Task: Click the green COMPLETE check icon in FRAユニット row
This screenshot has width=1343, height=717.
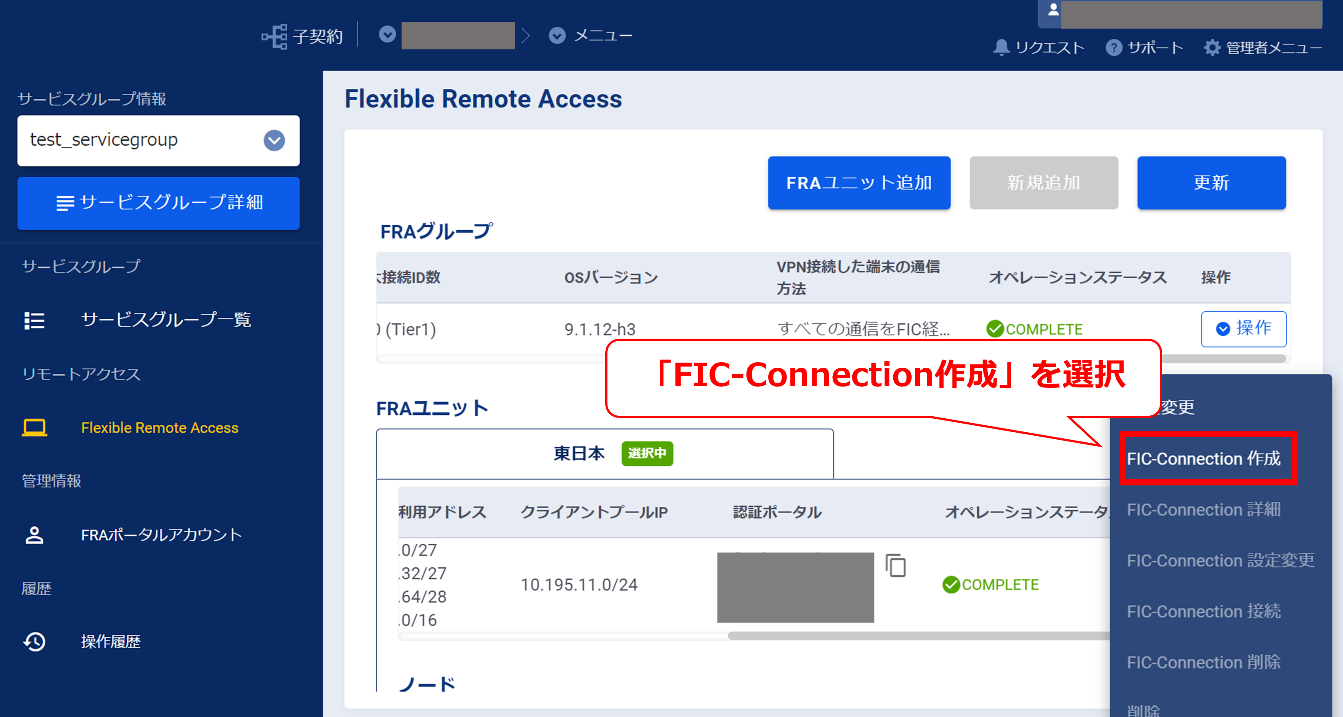Action: pyautogui.click(x=952, y=584)
